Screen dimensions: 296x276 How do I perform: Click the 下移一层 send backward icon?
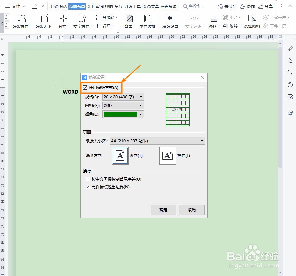point(266,26)
